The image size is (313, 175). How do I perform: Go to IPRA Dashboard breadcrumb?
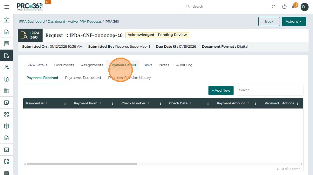[x=32, y=21]
